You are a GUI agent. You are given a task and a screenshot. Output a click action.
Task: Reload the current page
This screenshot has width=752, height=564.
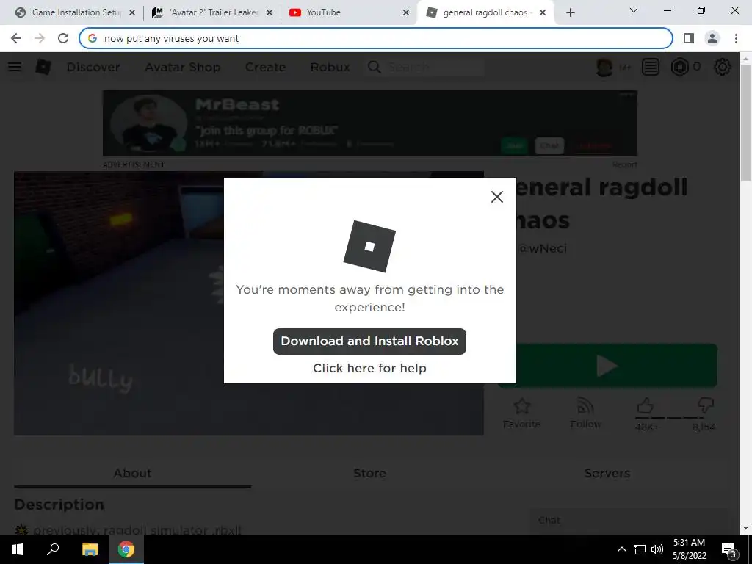click(x=63, y=38)
